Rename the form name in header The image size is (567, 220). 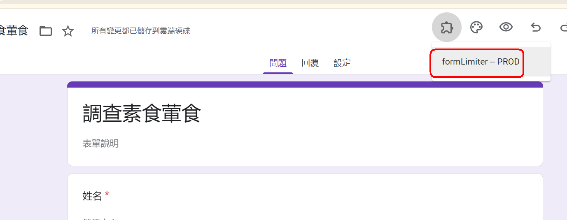coord(14,31)
